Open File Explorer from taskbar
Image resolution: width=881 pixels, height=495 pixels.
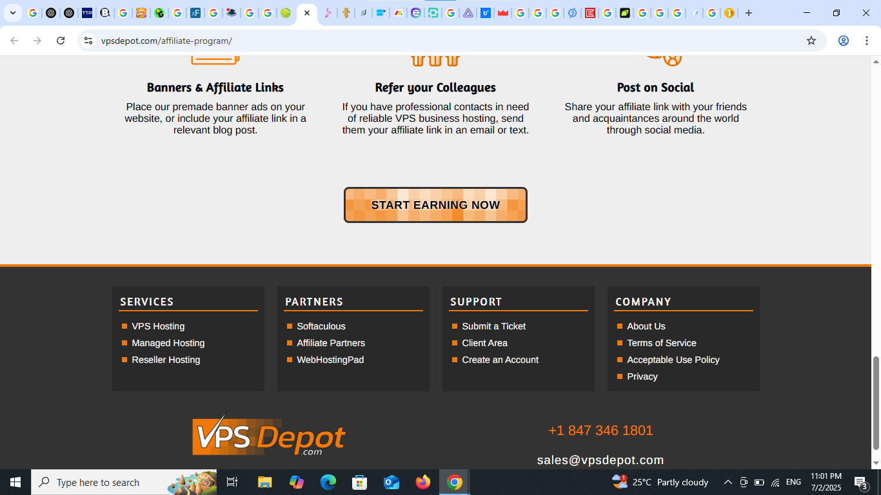pos(265,482)
